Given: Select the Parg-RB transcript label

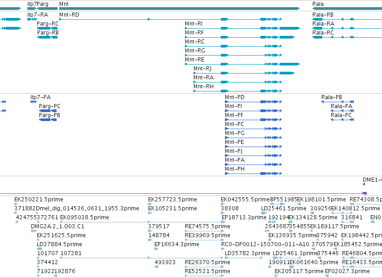Looking at the screenshot, I should [x=48, y=33].
